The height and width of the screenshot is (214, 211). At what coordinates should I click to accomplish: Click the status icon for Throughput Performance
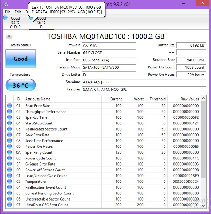click(10, 112)
